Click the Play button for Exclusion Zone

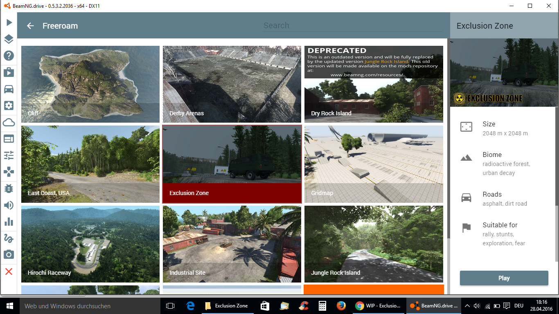click(504, 278)
